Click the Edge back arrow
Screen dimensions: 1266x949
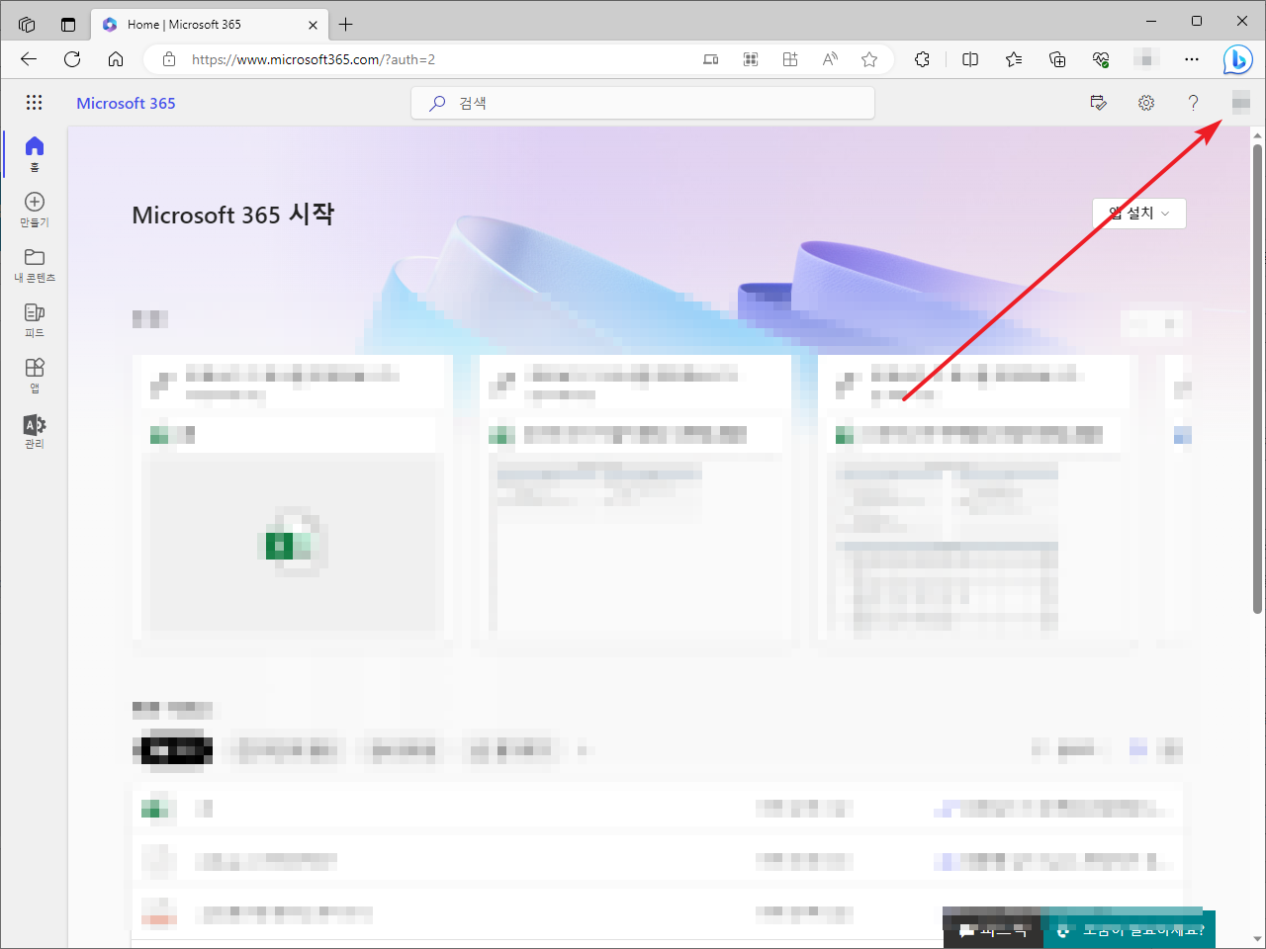29,59
